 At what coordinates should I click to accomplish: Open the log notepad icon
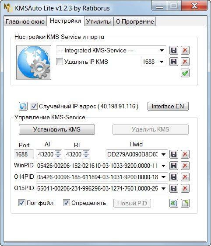pos(185,203)
